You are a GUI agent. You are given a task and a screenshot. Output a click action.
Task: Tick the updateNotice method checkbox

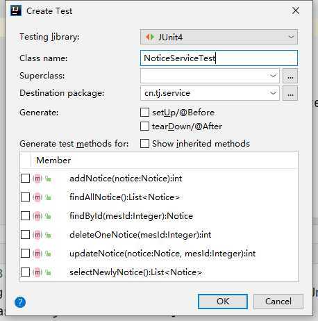point(25,254)
